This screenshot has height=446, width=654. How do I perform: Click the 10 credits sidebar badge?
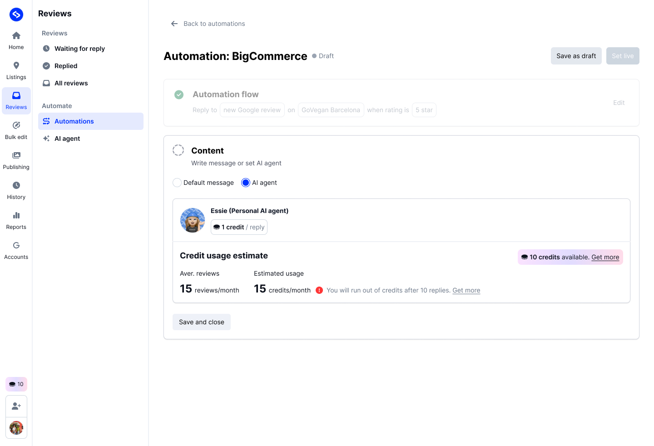[x=16, y=384]
